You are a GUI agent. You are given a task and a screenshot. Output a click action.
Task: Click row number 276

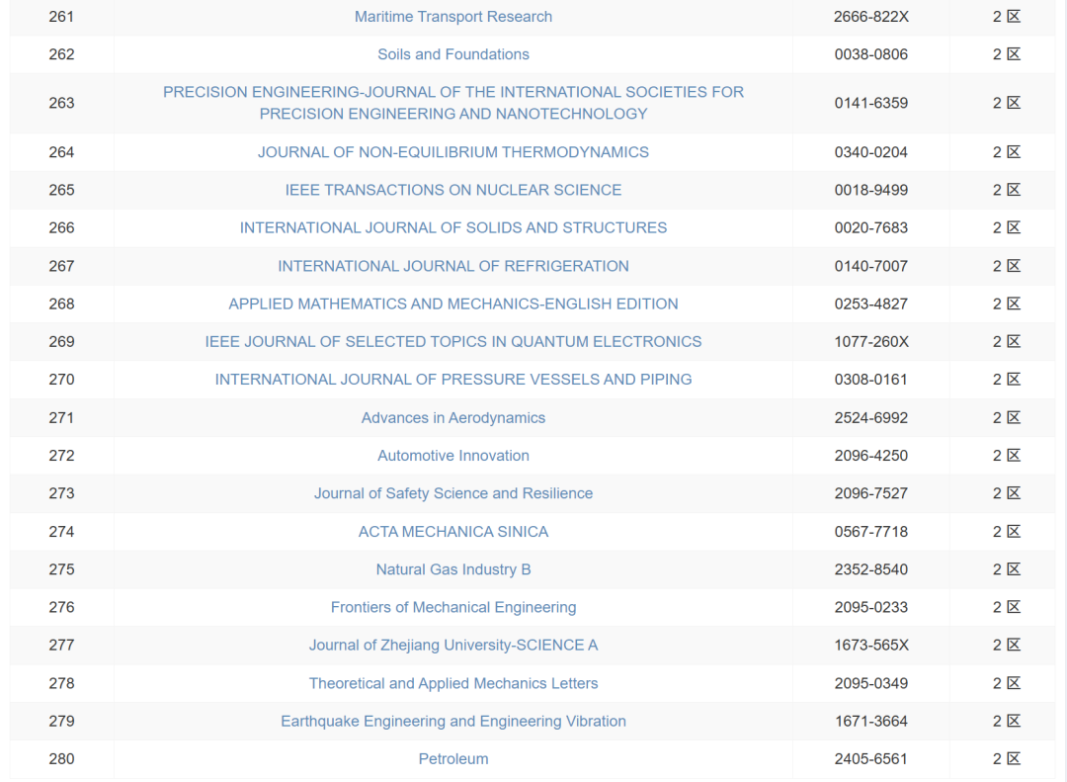(x=61, y=607)
